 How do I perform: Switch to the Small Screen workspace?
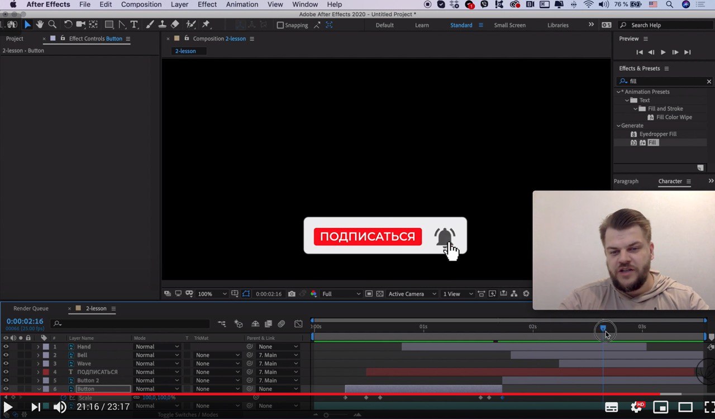click(509, 25)
